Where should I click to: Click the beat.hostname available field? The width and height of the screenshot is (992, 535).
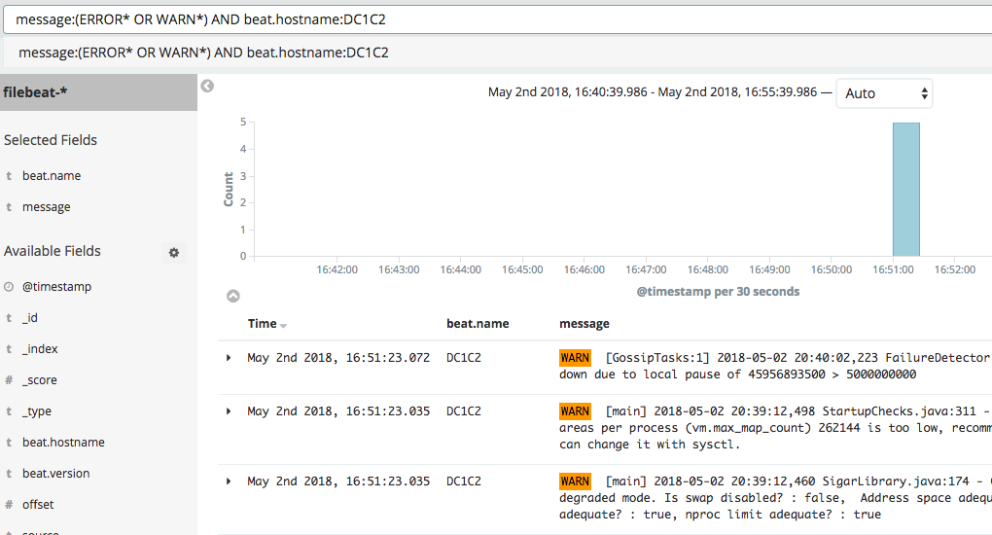[x=63, y=443]
